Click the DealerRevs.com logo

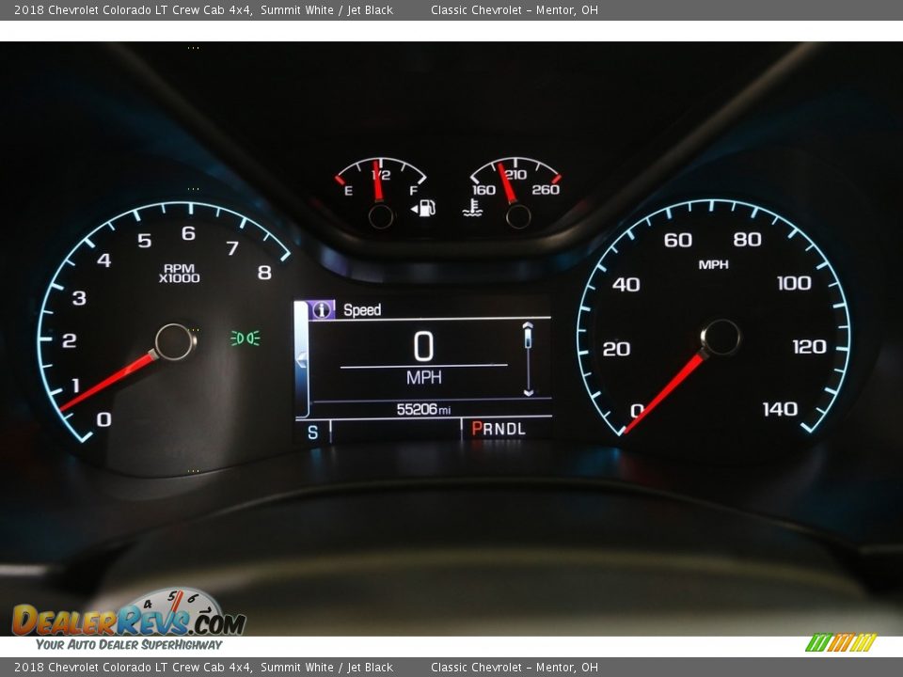pos(128,619)
